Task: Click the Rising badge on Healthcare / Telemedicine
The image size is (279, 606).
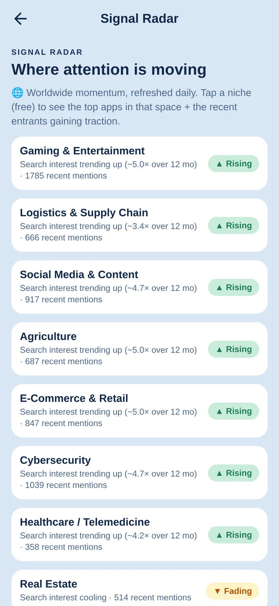Action: click(233, 535)
